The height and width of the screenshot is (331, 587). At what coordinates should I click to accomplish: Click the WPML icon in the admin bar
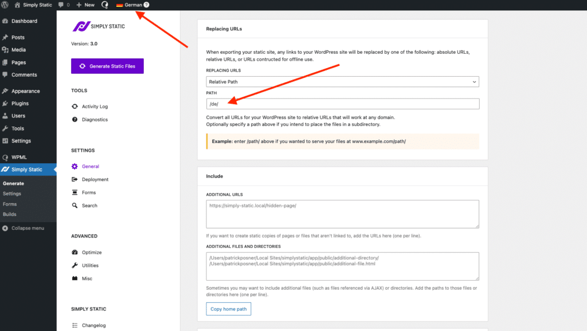(105, 5)
